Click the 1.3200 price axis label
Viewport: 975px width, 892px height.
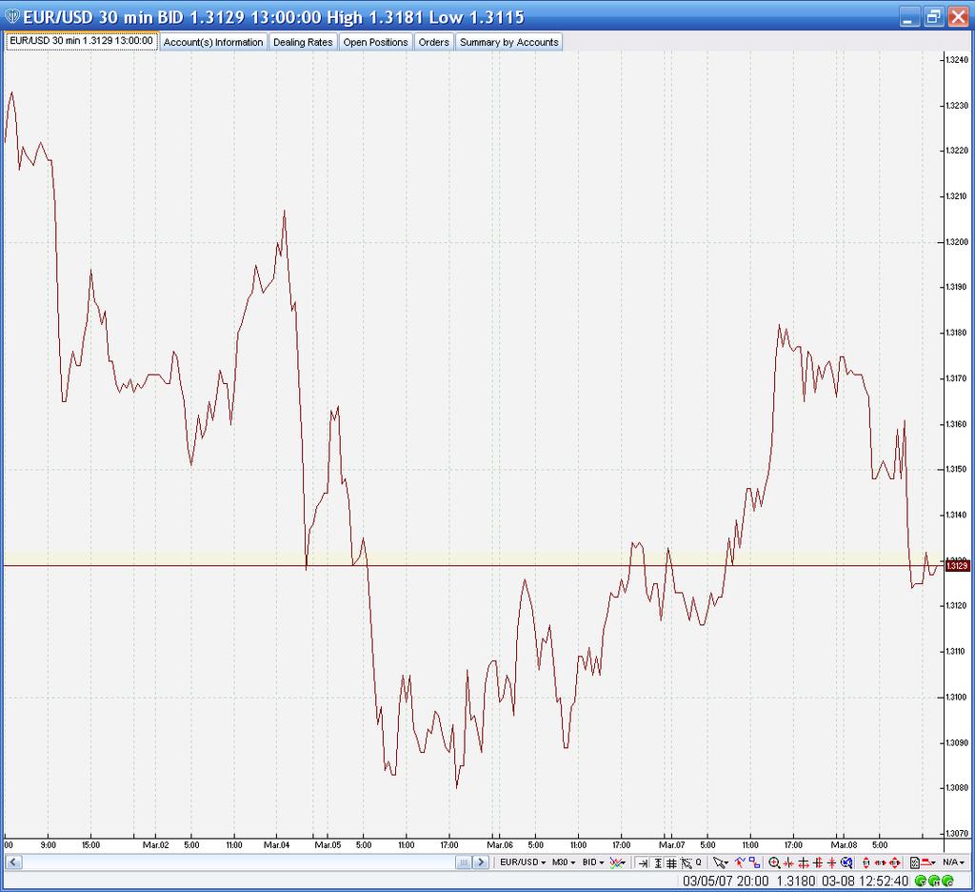point(957,241)
